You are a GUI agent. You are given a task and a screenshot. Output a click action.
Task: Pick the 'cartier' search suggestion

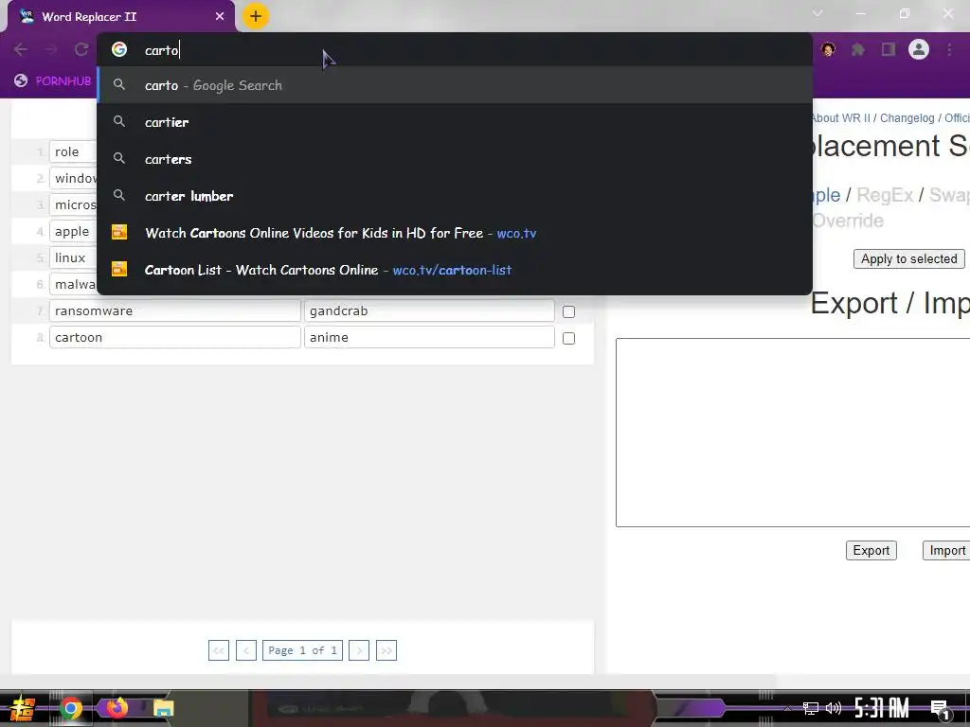point(455,122)
